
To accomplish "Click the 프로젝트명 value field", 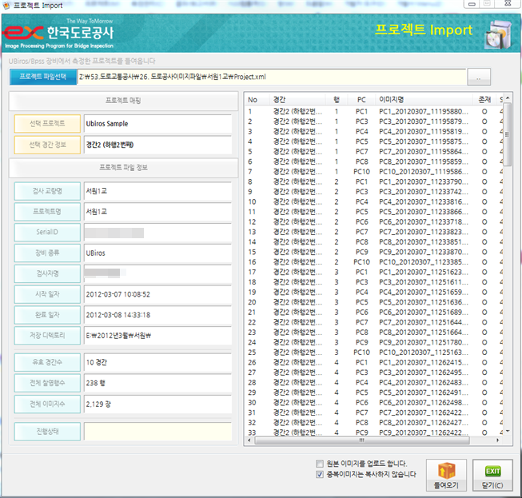I will coord(157,212).
